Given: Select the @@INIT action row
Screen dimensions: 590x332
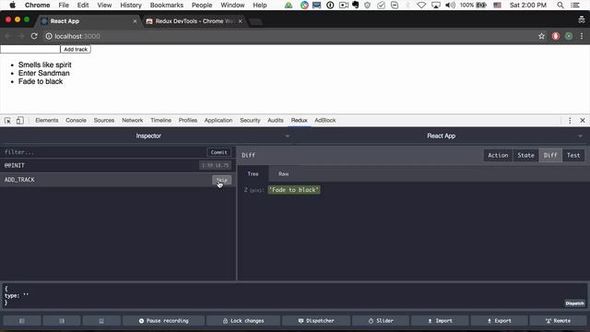Looking at the screenshot, I should 118,165.
